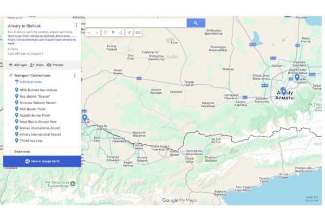Viewport: 325px width, 217px height.
Task: Click into the map search input field
Action: point(136,23)
